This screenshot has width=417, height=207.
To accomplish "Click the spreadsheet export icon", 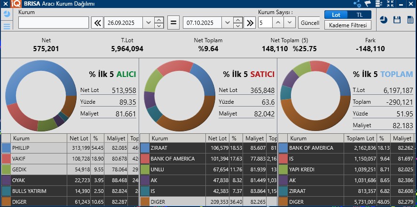I will click(x=410, y=20).
